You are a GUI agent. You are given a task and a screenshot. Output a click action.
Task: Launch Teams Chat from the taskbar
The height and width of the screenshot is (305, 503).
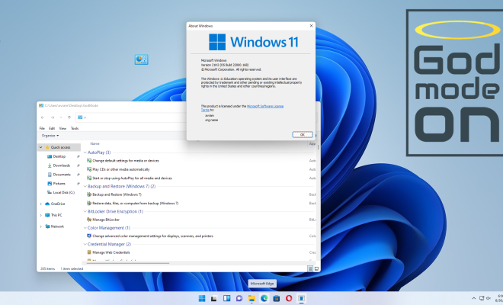(x=239, y=298)
